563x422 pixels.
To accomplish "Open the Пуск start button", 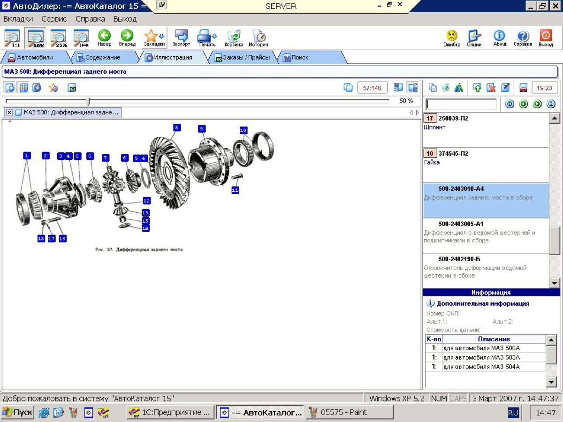I will point(17,413).
